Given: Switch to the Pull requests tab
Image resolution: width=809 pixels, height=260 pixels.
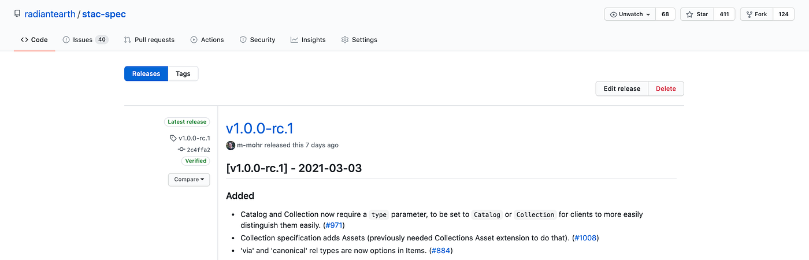Looking at the screenshot, I should 149,40.
